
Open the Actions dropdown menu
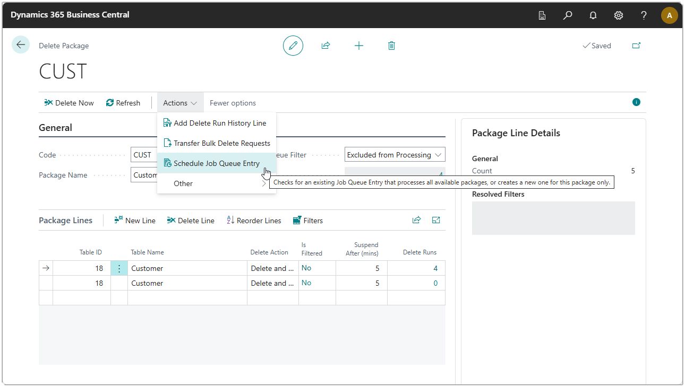click(x=180, y=103)
